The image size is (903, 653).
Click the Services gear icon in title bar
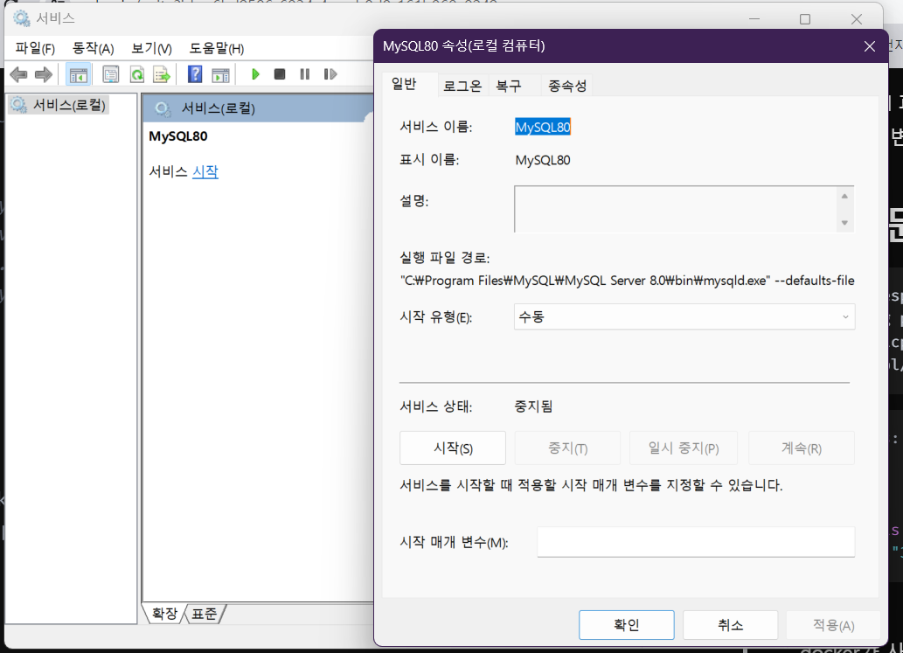click(x=22, y=18)
